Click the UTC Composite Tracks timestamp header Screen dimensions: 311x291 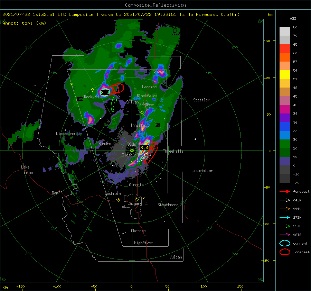coord(121,15)
